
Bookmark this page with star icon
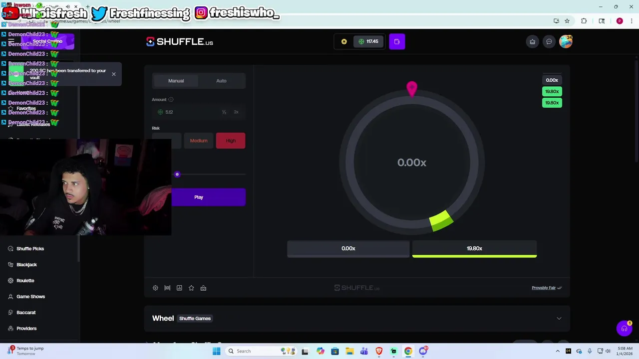point(567,21)
